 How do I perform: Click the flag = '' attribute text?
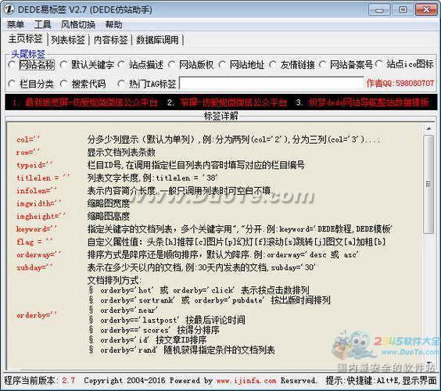tap(34, 242)
